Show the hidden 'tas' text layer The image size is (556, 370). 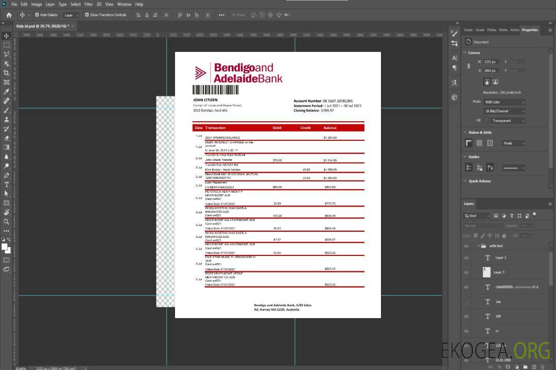tap(466, 302)
